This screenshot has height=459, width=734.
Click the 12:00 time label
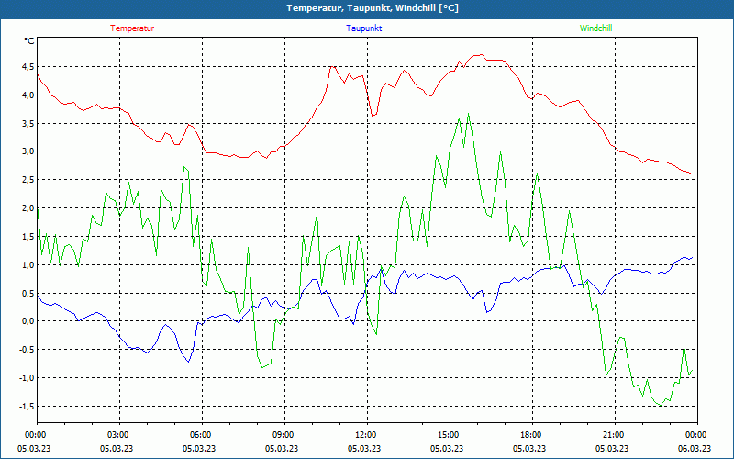coord(367,434)
